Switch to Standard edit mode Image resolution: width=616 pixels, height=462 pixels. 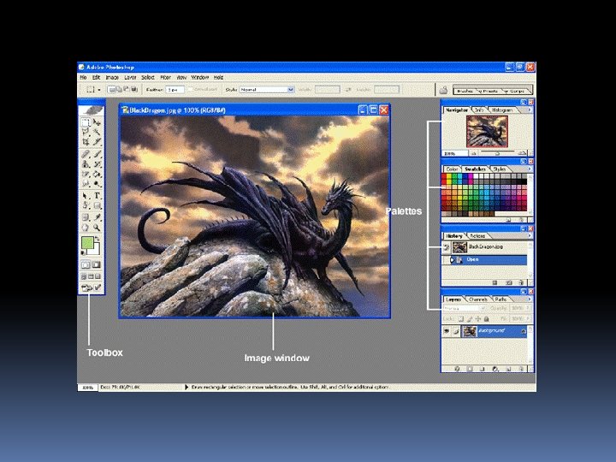pyautogui.click(x=86, y=264)
